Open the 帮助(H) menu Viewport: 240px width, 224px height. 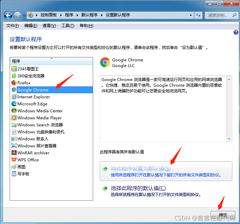pos(86,26)
